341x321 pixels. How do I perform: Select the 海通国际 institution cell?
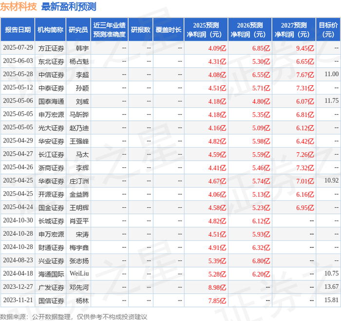tap(51, 274)
